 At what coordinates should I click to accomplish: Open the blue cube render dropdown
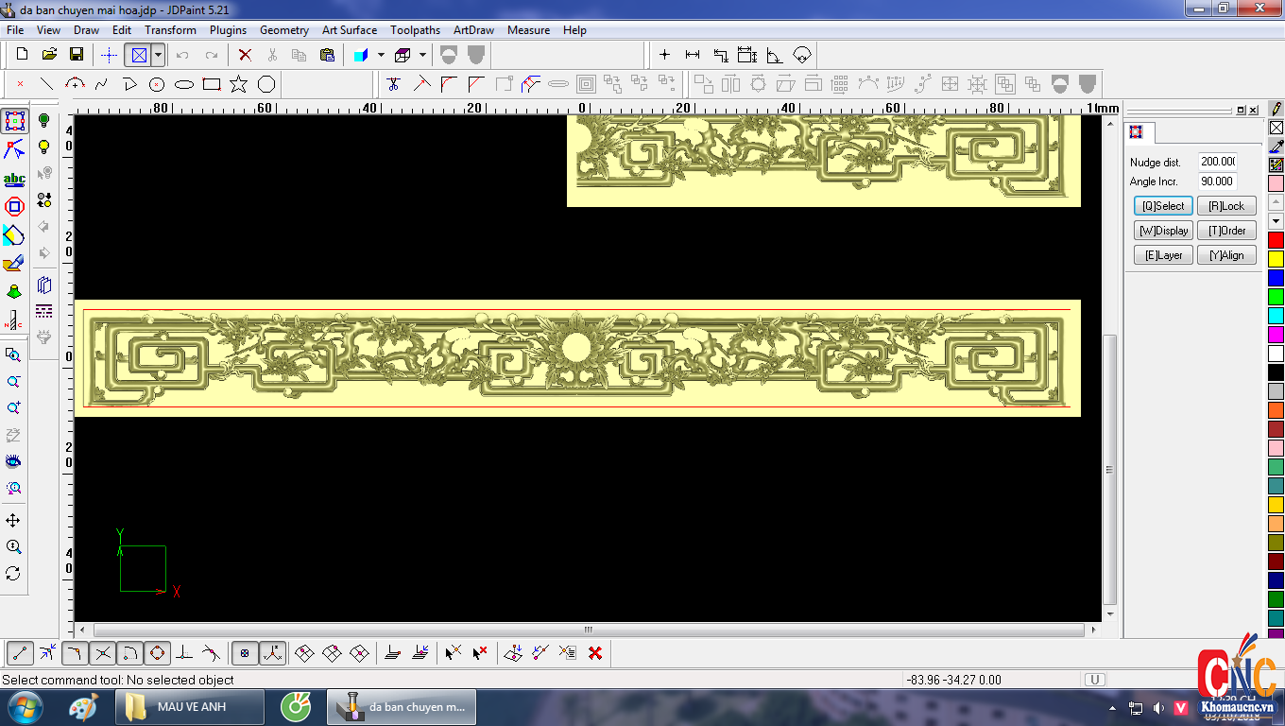point(381,55)
